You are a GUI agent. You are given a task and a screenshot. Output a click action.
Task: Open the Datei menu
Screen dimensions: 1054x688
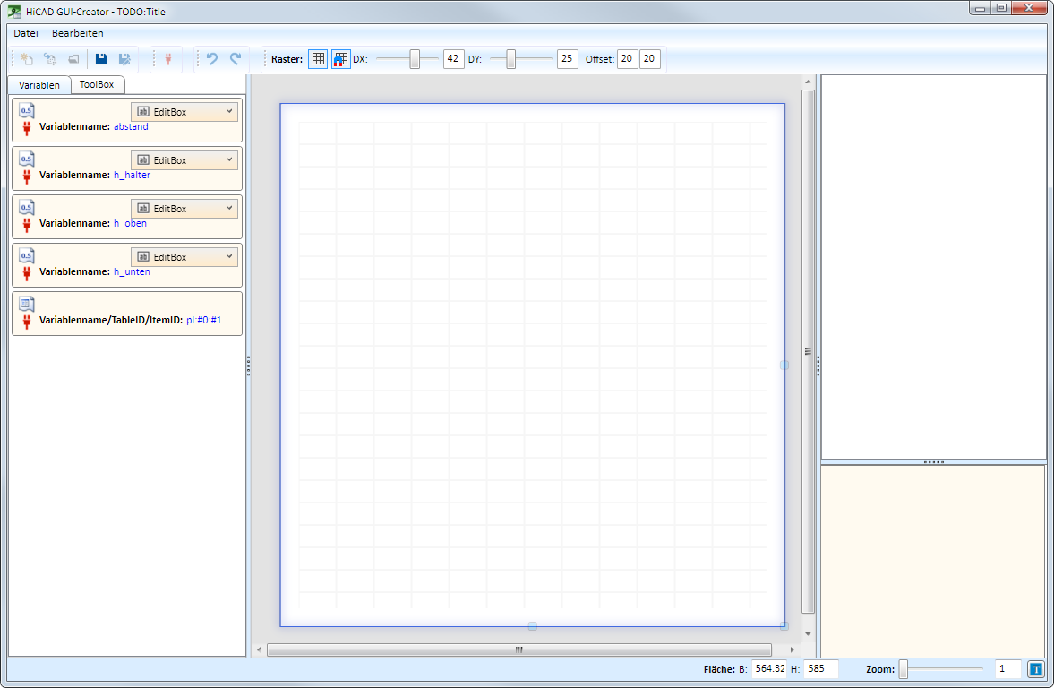click(26, 33)
